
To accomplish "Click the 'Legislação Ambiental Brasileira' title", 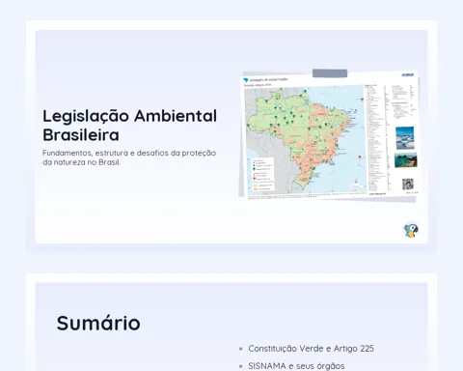I will click(x=130, y=126).
